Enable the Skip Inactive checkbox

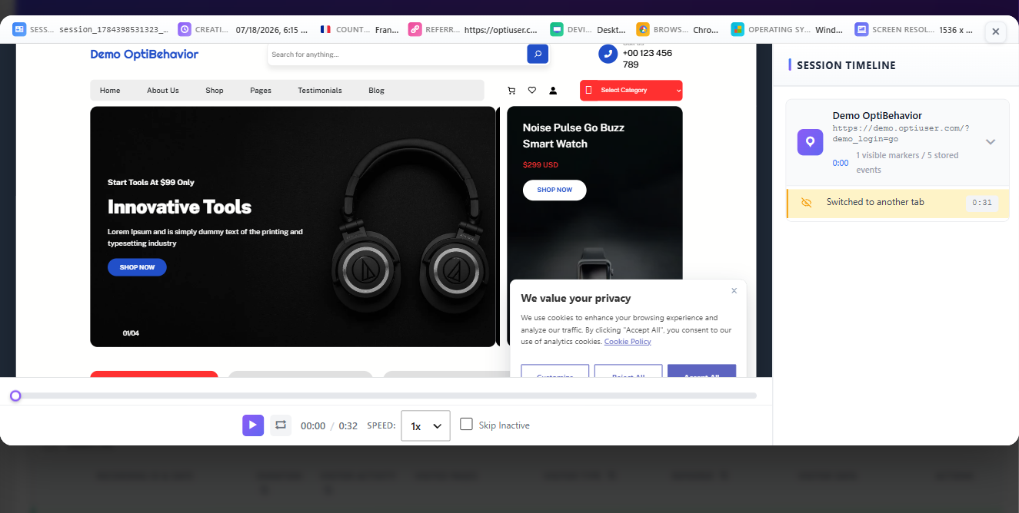466,424
